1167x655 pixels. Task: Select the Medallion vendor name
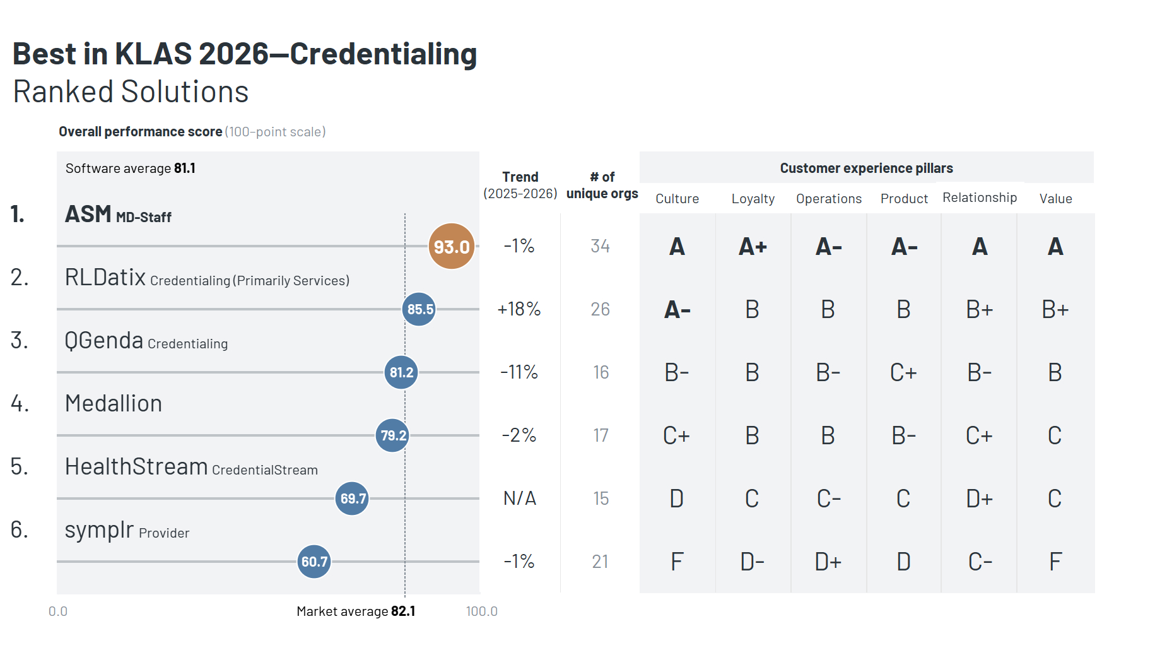pyautogui.click(x=114, y=404)
